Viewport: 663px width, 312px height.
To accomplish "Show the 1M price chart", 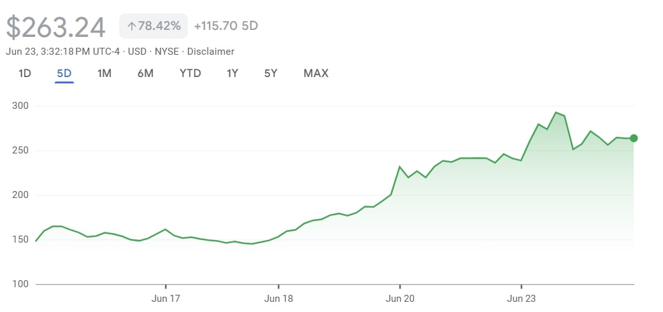I will (104, 73).
